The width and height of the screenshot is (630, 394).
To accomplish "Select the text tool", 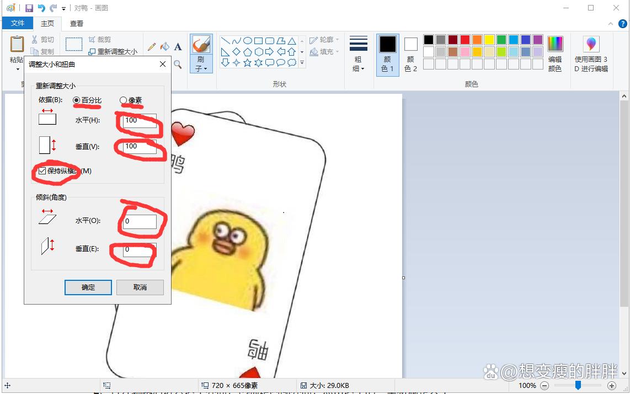I will (x=178, y=47).
